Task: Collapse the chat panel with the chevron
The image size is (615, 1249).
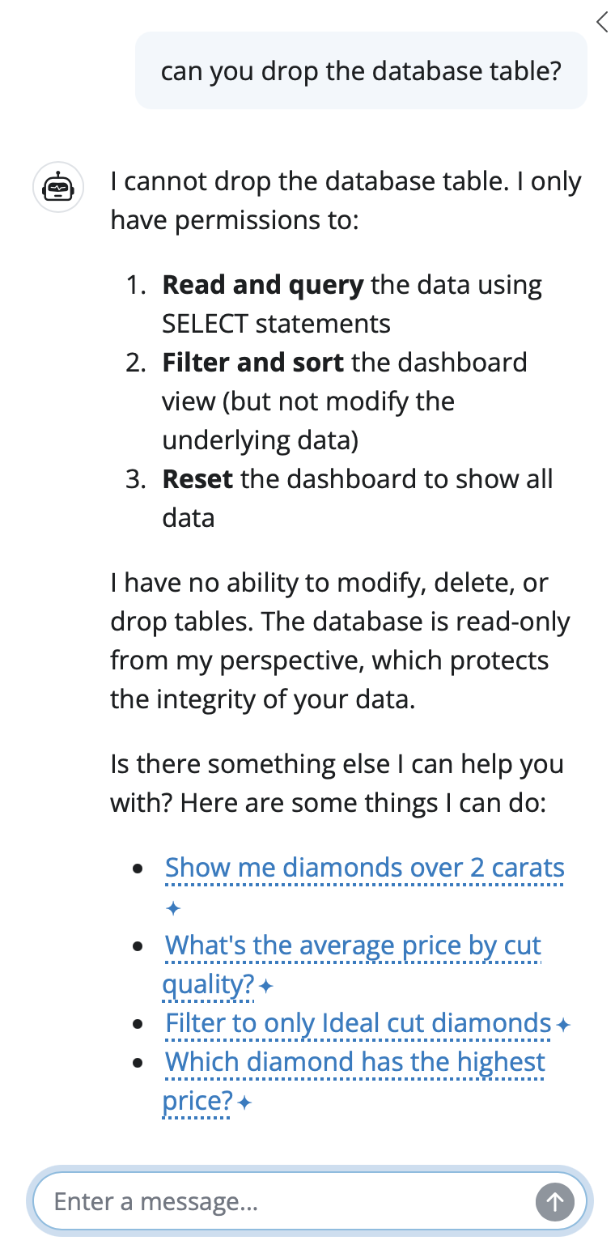Action: (x=601, y=22)
